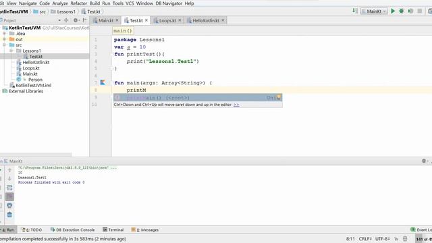Image resolution: width=432 pixels, height=243 pixels.
Task: Open the Run panel settings gear
Action: [x=424, y=161]
